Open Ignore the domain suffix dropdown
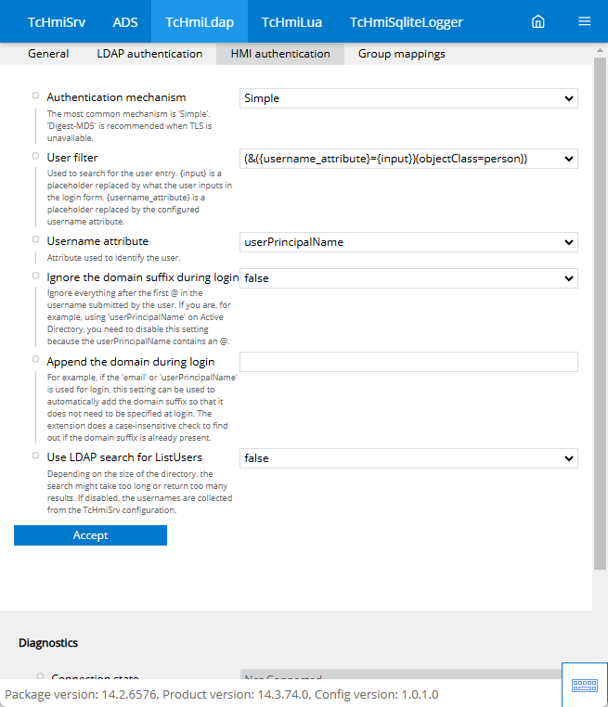Screen dimensions: 608x707 tap(408, 278)
